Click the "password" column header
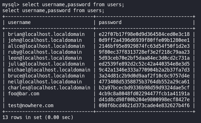 click(110, 22)
